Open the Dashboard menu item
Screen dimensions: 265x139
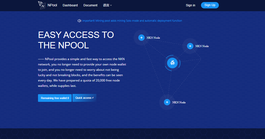click(70, 5)
